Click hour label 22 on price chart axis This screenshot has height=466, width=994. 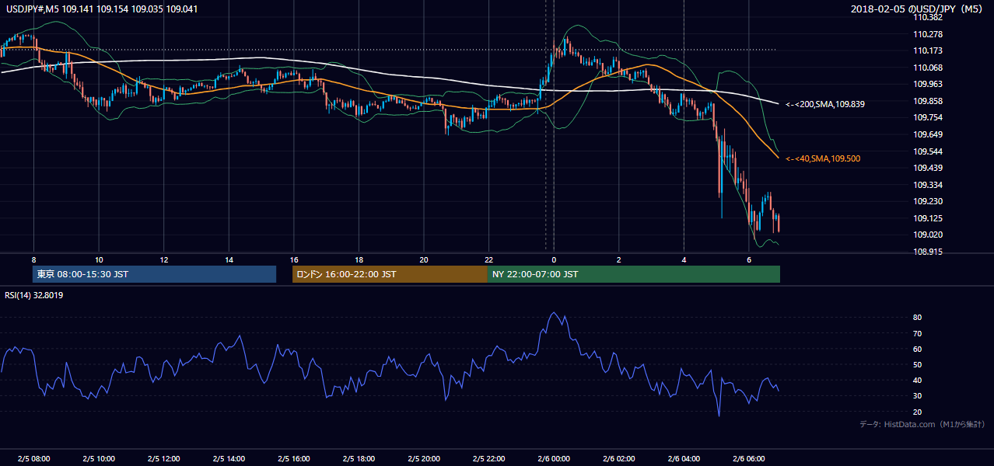click(x=488, y=259)
